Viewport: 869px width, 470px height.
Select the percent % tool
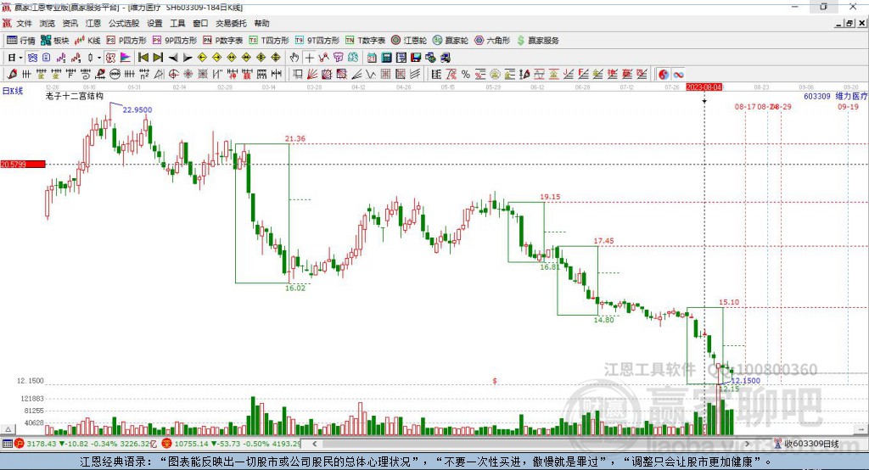pyautogui.click(x=466, y=75)
